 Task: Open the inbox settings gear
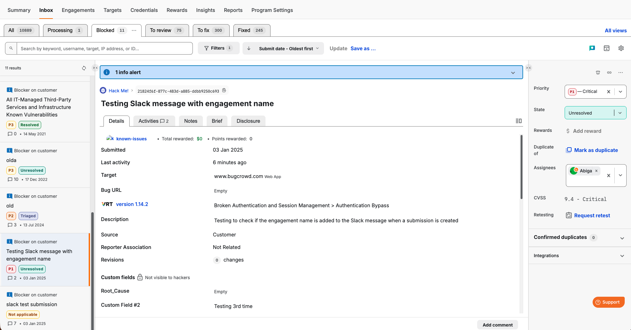tap(621, 48)
